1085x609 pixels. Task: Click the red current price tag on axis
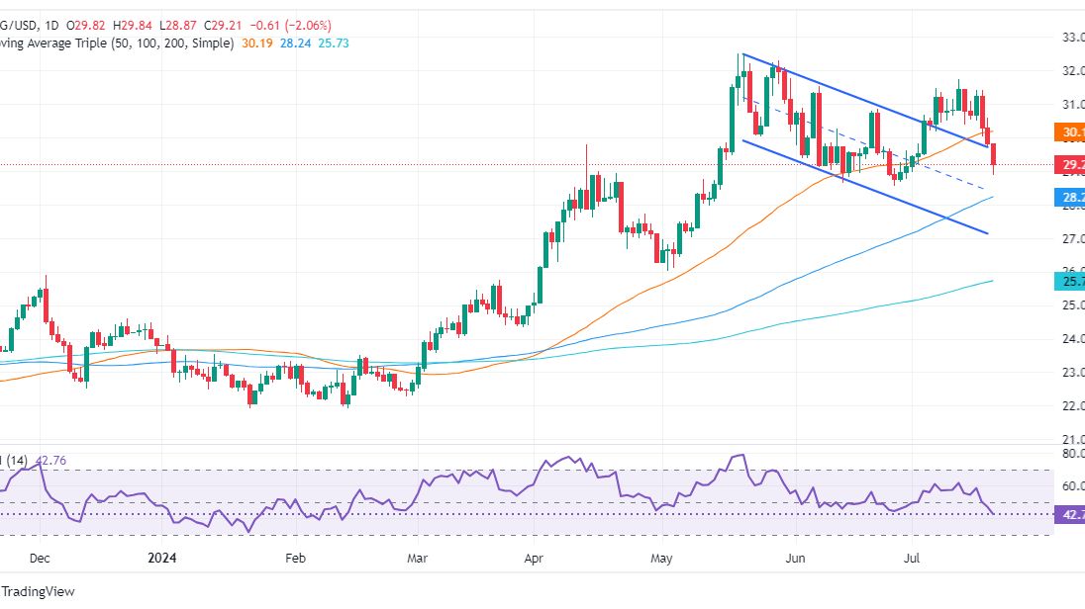[1069, 164]
